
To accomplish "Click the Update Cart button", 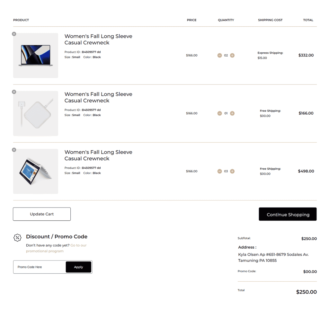I will pos(41,214).
